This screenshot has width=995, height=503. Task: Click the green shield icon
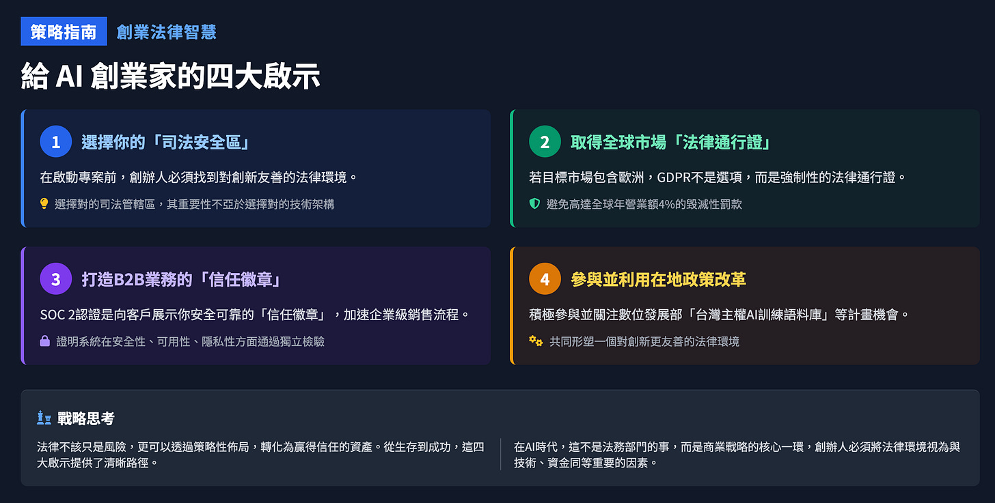[535, 203]
